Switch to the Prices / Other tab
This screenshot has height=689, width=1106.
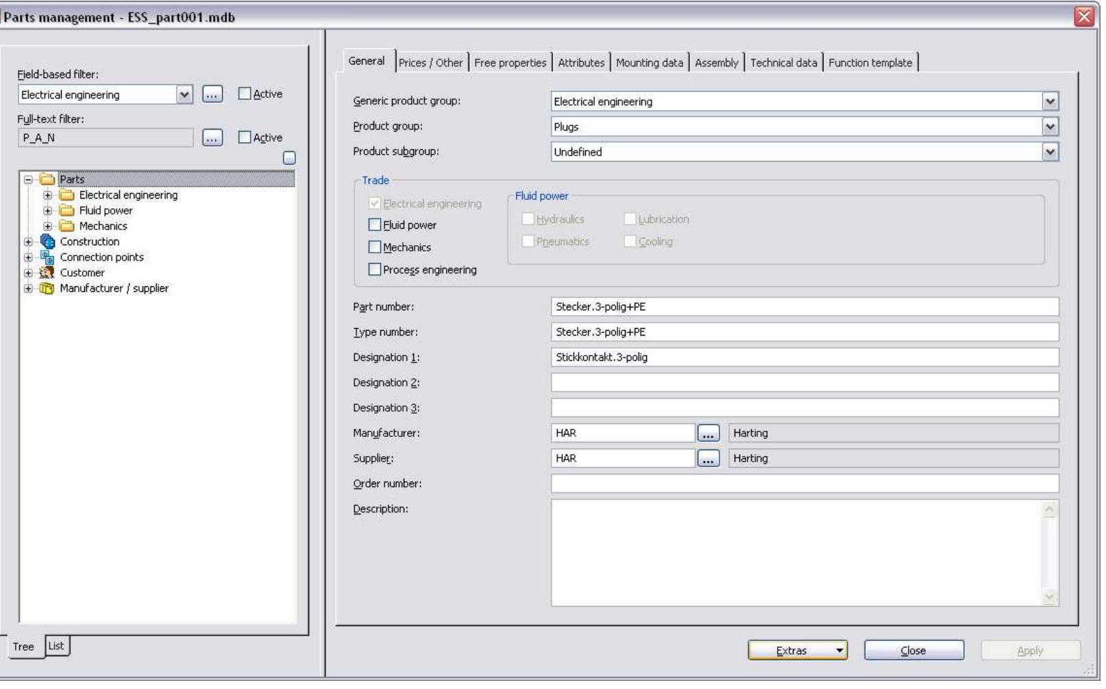[x=430, y=61]
